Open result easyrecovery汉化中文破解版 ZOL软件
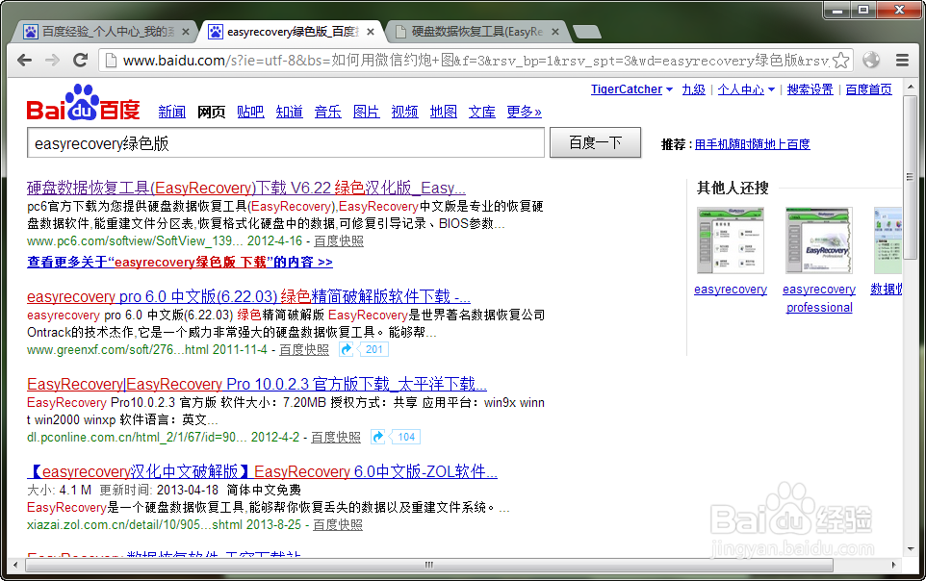 click(262, 471)
